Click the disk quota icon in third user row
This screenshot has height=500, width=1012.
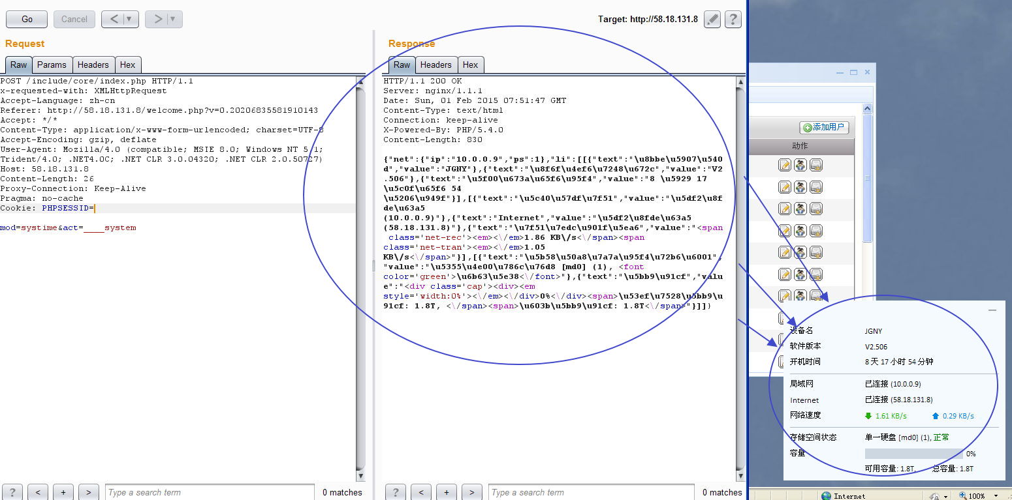pos(816,209)
